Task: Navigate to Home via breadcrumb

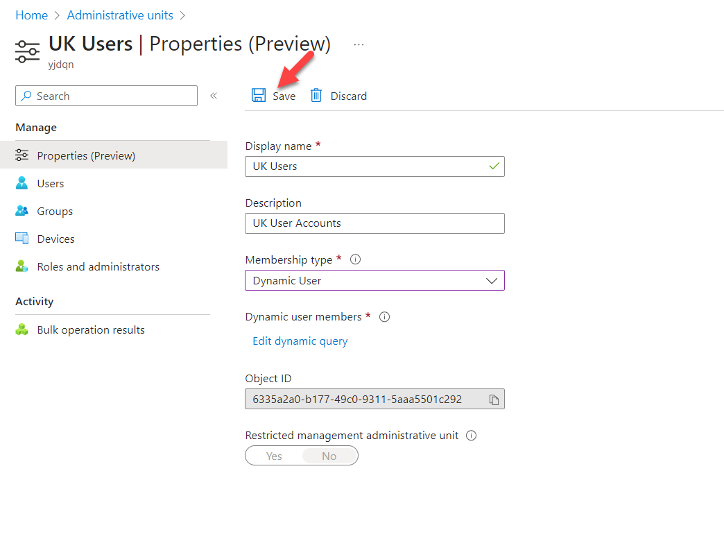Action: click(x=31, y=15)
